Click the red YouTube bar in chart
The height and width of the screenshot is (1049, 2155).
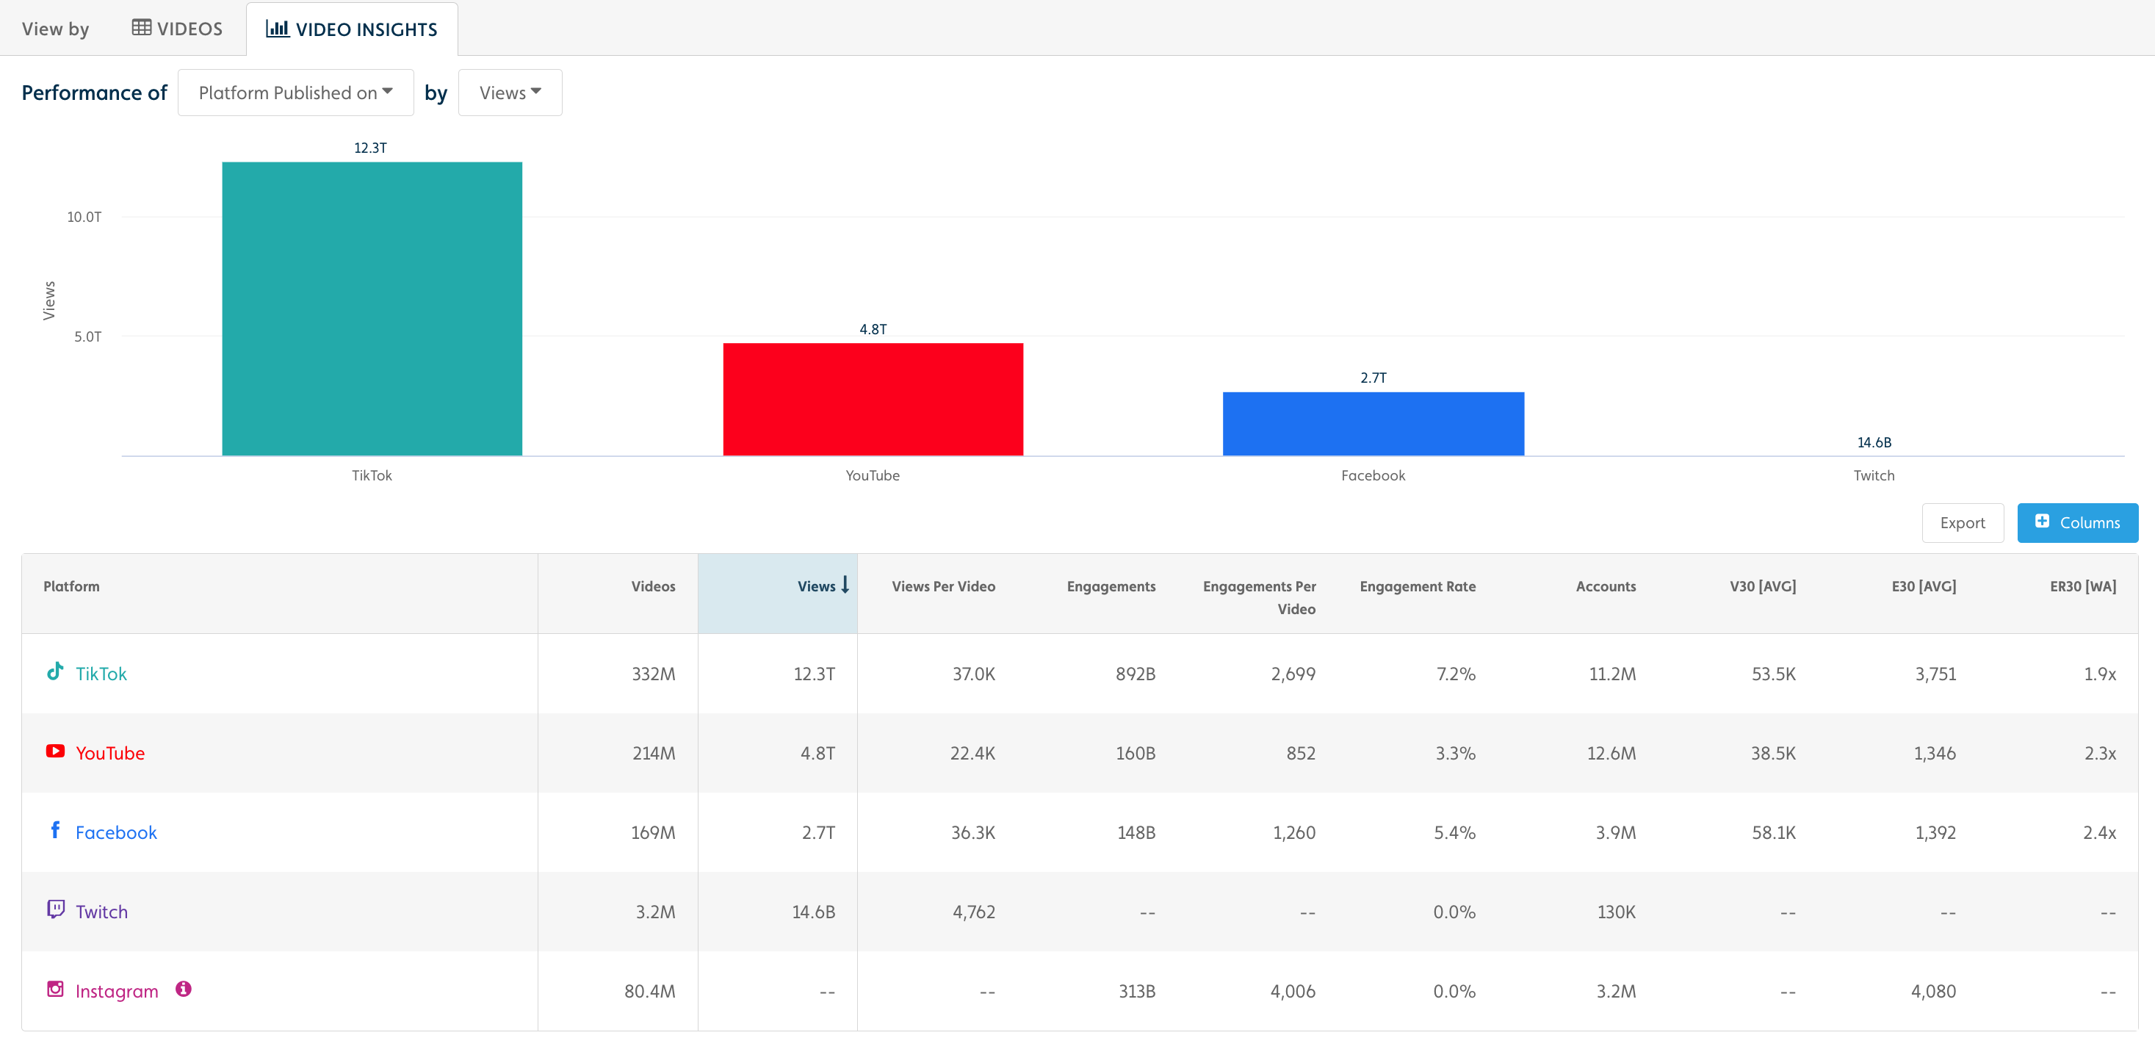[x=873, y=399]
